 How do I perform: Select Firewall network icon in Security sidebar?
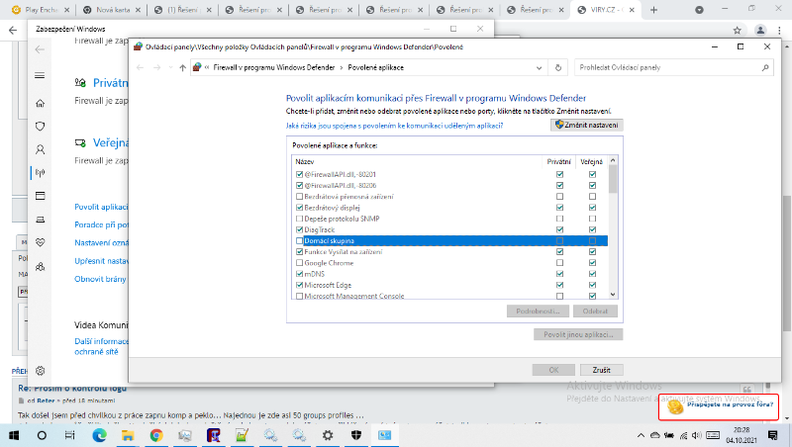[41, 172]
